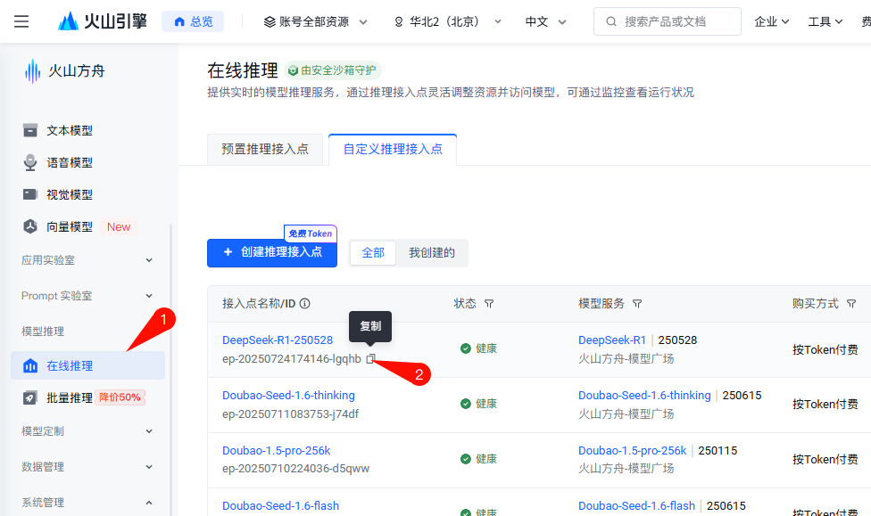Open 华北2(北京) region dropdown
This screenshot has height=516, width=871.
coord(447,21)
